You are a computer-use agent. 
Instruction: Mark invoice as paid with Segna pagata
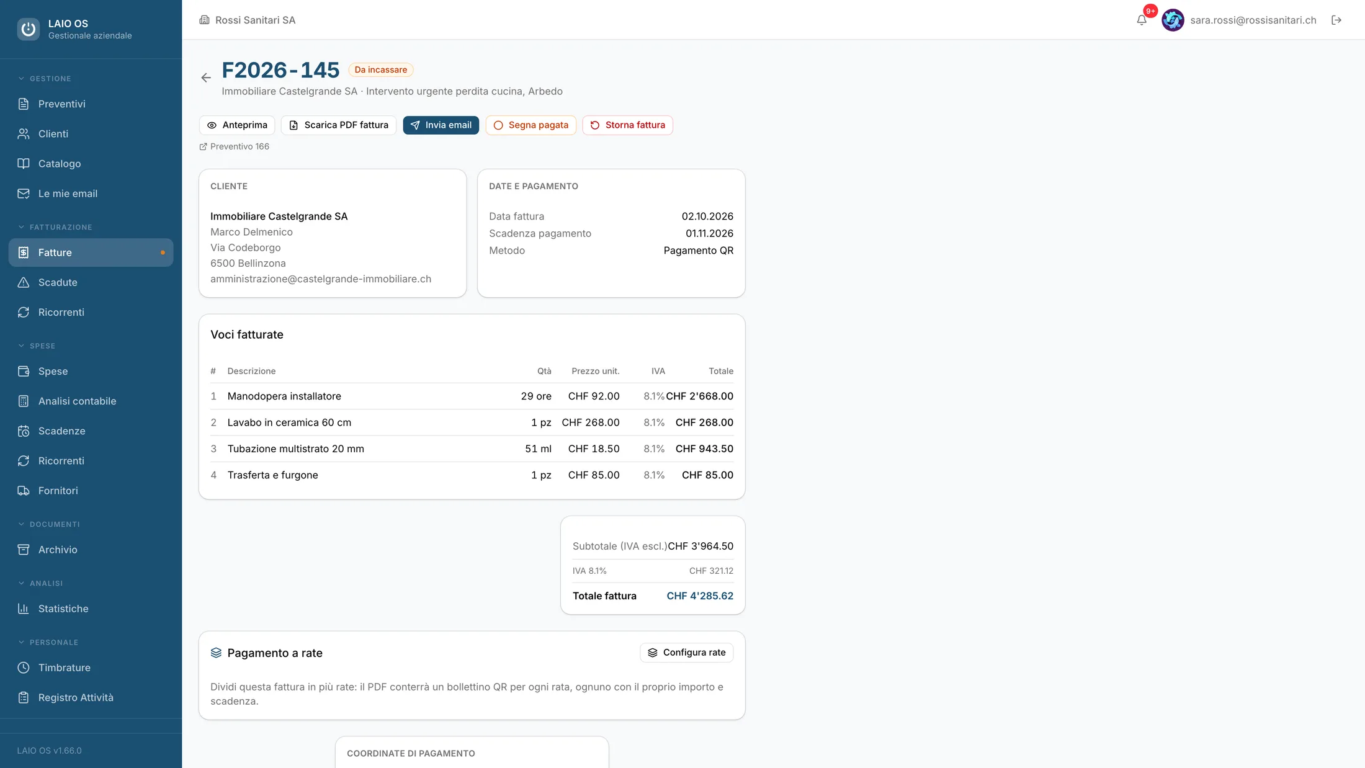[x=531, y=125]
